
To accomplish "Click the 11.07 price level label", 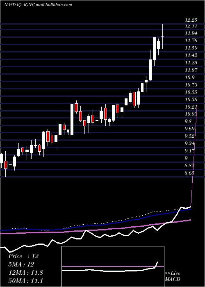I will (191, 70).
